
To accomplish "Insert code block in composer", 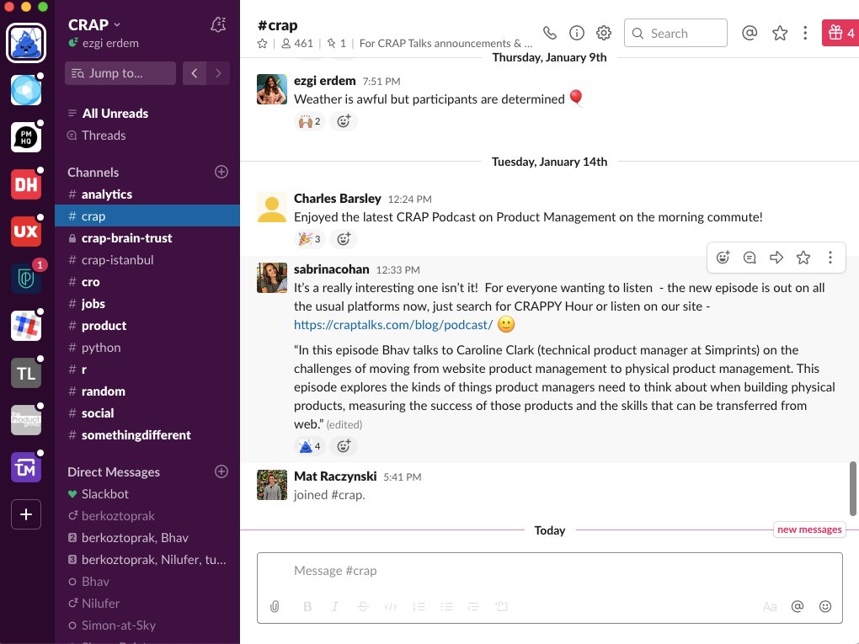I will (x=501, y=606).
